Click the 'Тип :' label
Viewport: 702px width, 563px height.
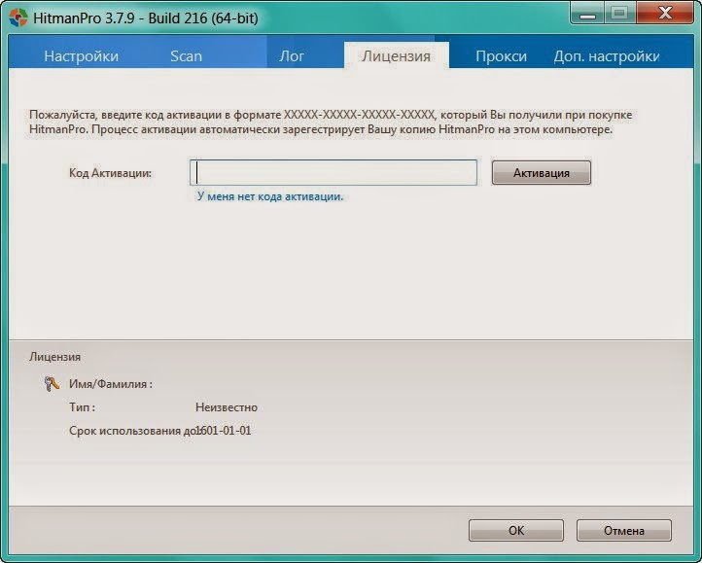click(82, 407)
